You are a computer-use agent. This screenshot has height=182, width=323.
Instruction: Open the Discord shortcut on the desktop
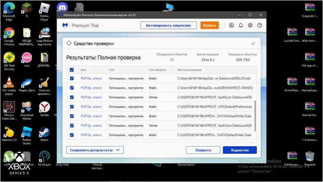pyautogui.click(x=62, y=8)
